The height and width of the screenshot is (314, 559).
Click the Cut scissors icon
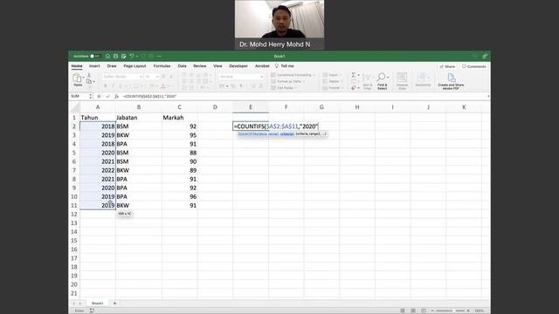pos(89,75)
